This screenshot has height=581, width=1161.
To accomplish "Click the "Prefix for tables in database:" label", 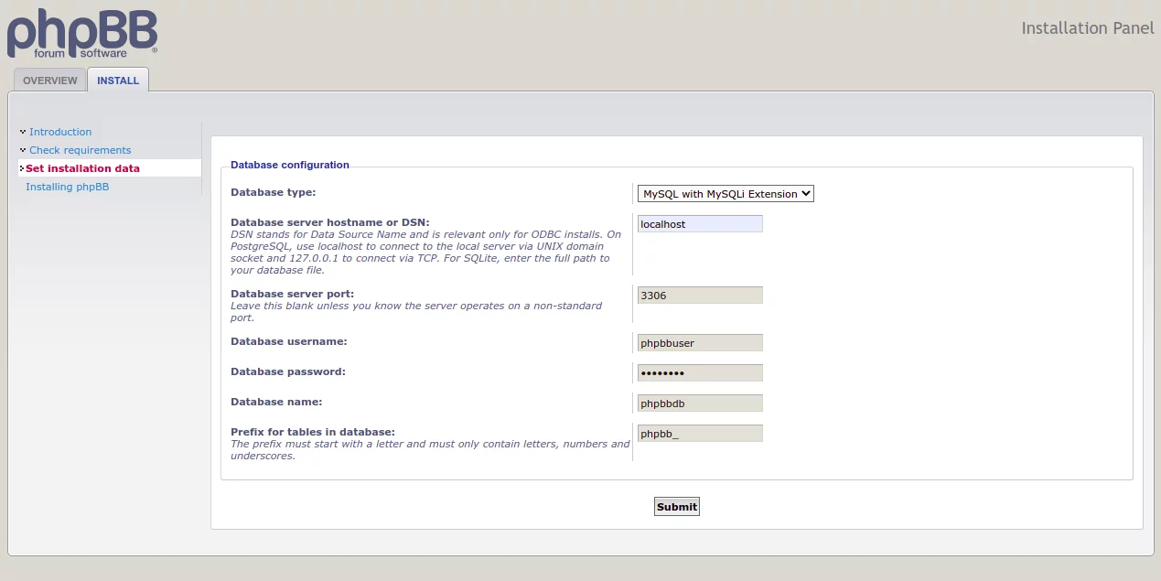I will (x=312, y=432).
